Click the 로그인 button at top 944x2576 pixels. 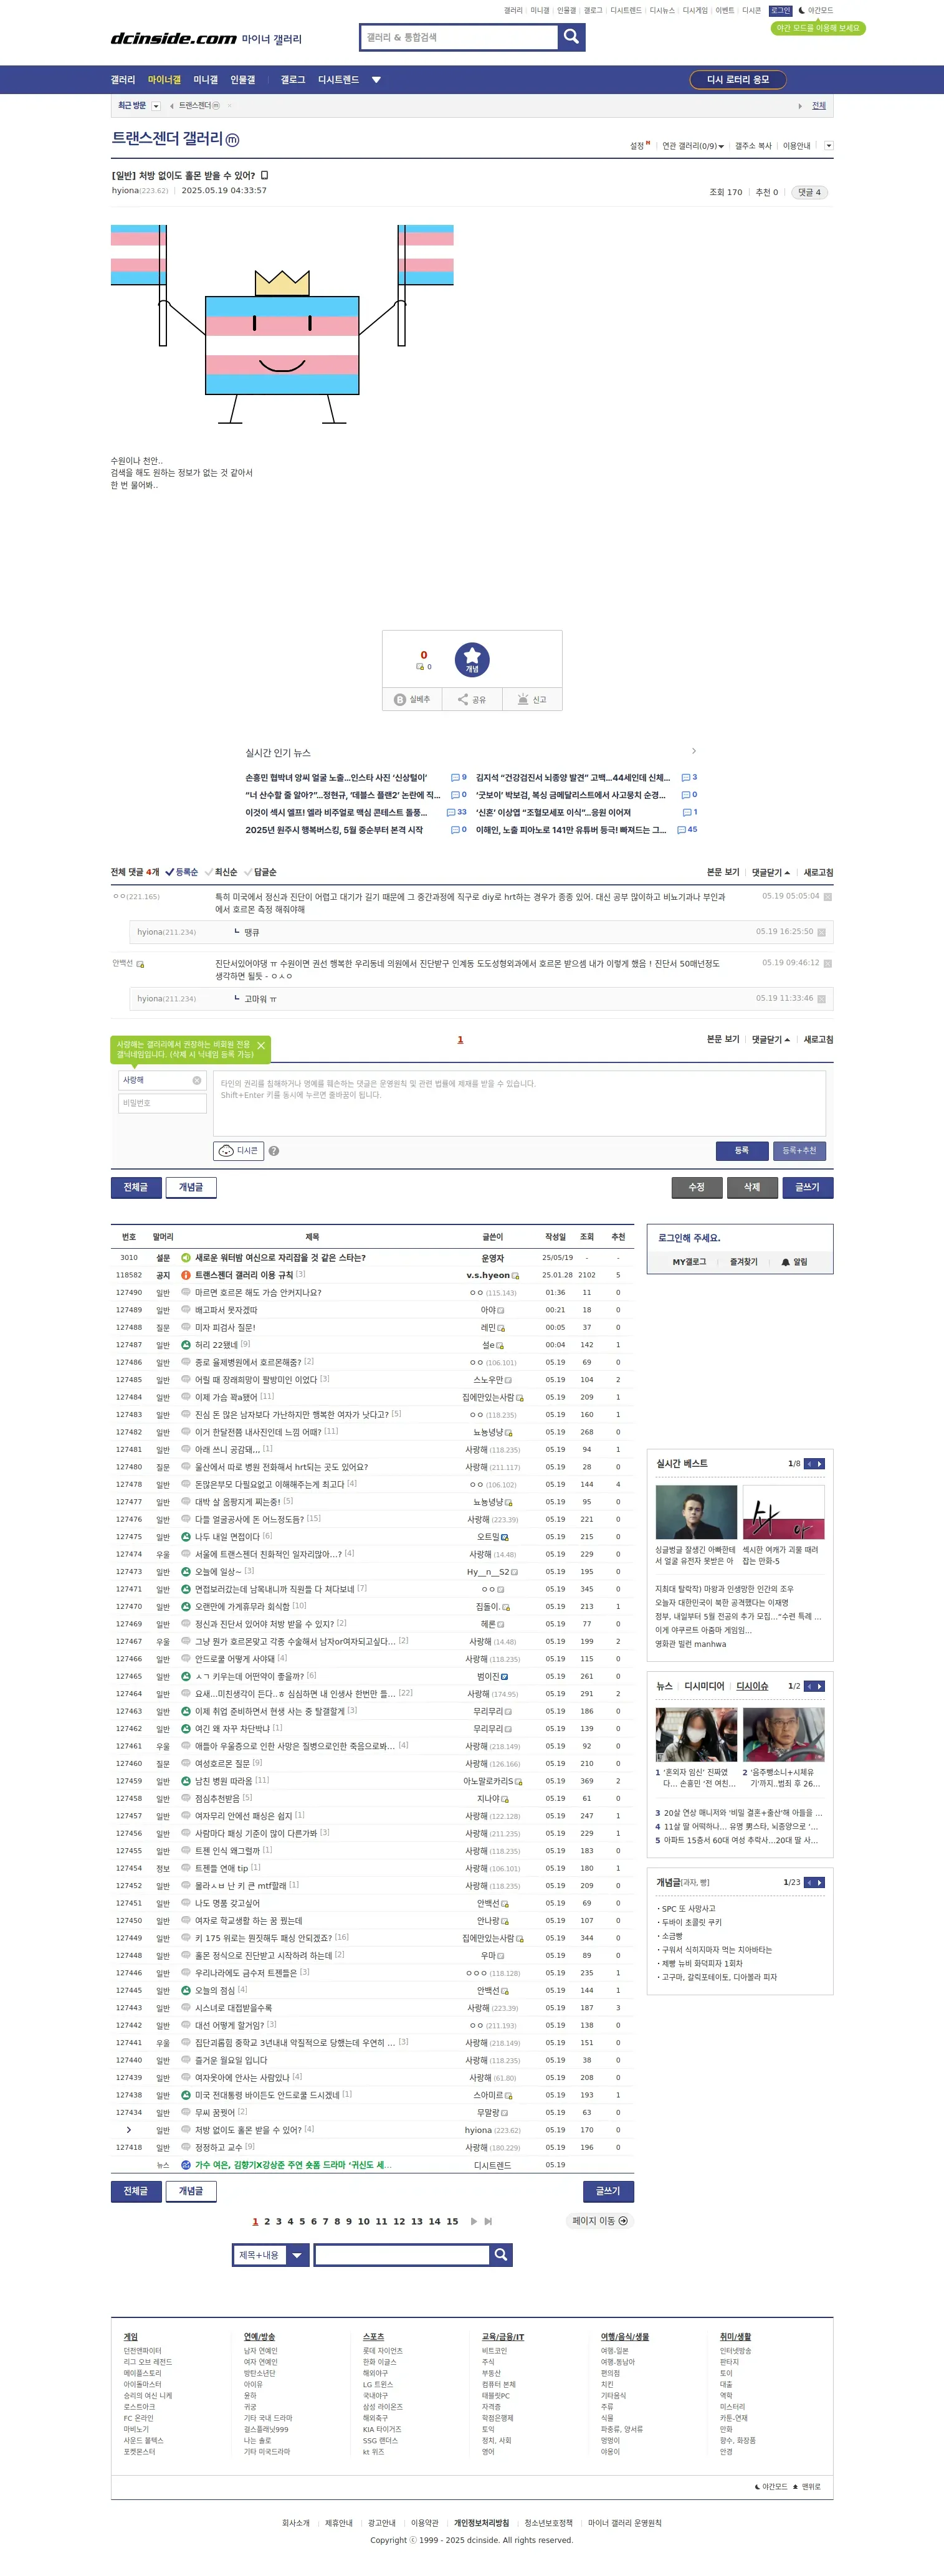coord(780,11)
